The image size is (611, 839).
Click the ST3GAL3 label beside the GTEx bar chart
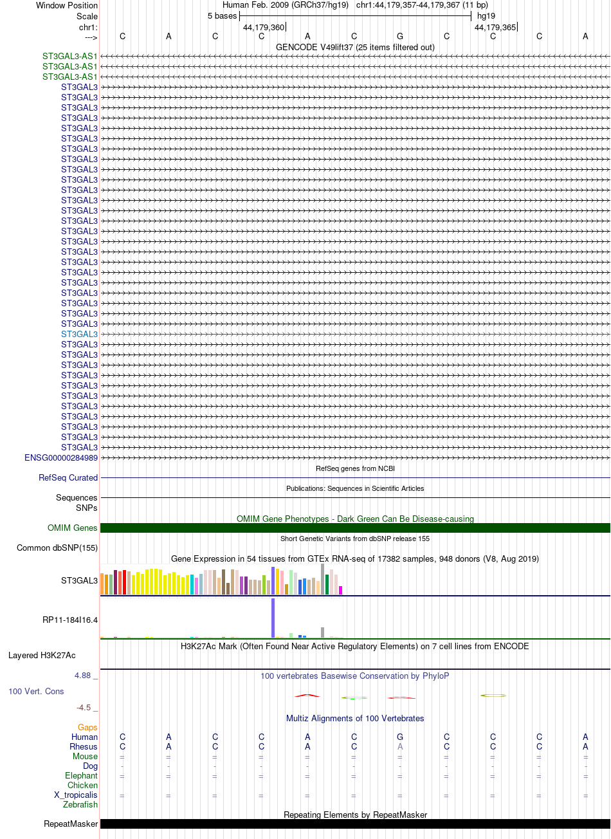80,580
